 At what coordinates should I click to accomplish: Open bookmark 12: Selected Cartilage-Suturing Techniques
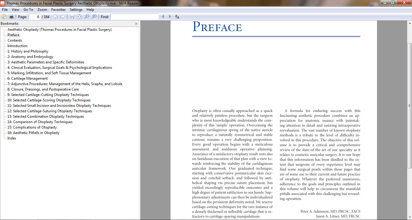pos(50,111)
